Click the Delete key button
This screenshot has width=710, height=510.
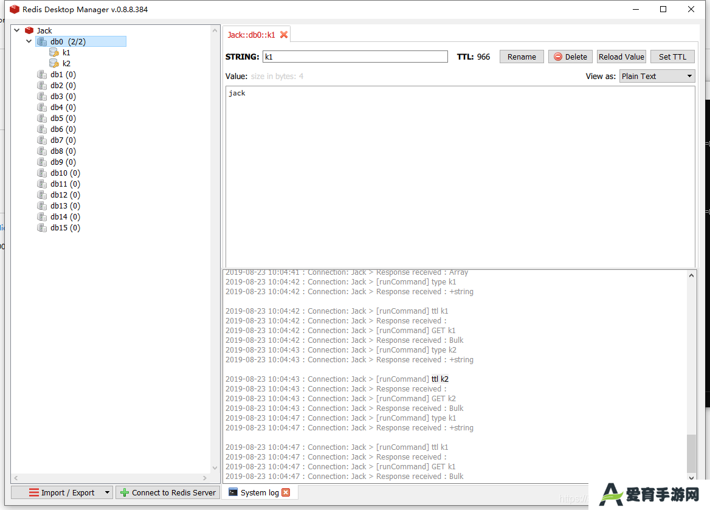coord(571,57)
